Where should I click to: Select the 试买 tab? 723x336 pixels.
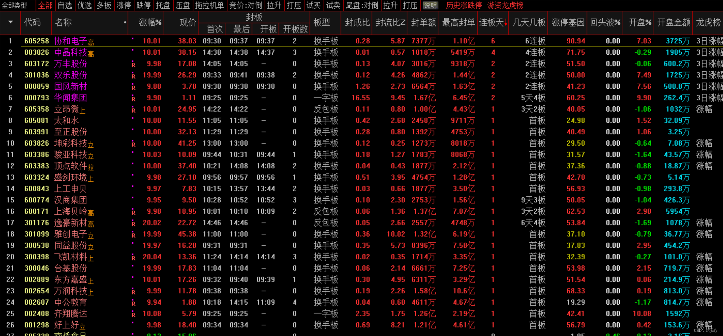pos(313,5)
